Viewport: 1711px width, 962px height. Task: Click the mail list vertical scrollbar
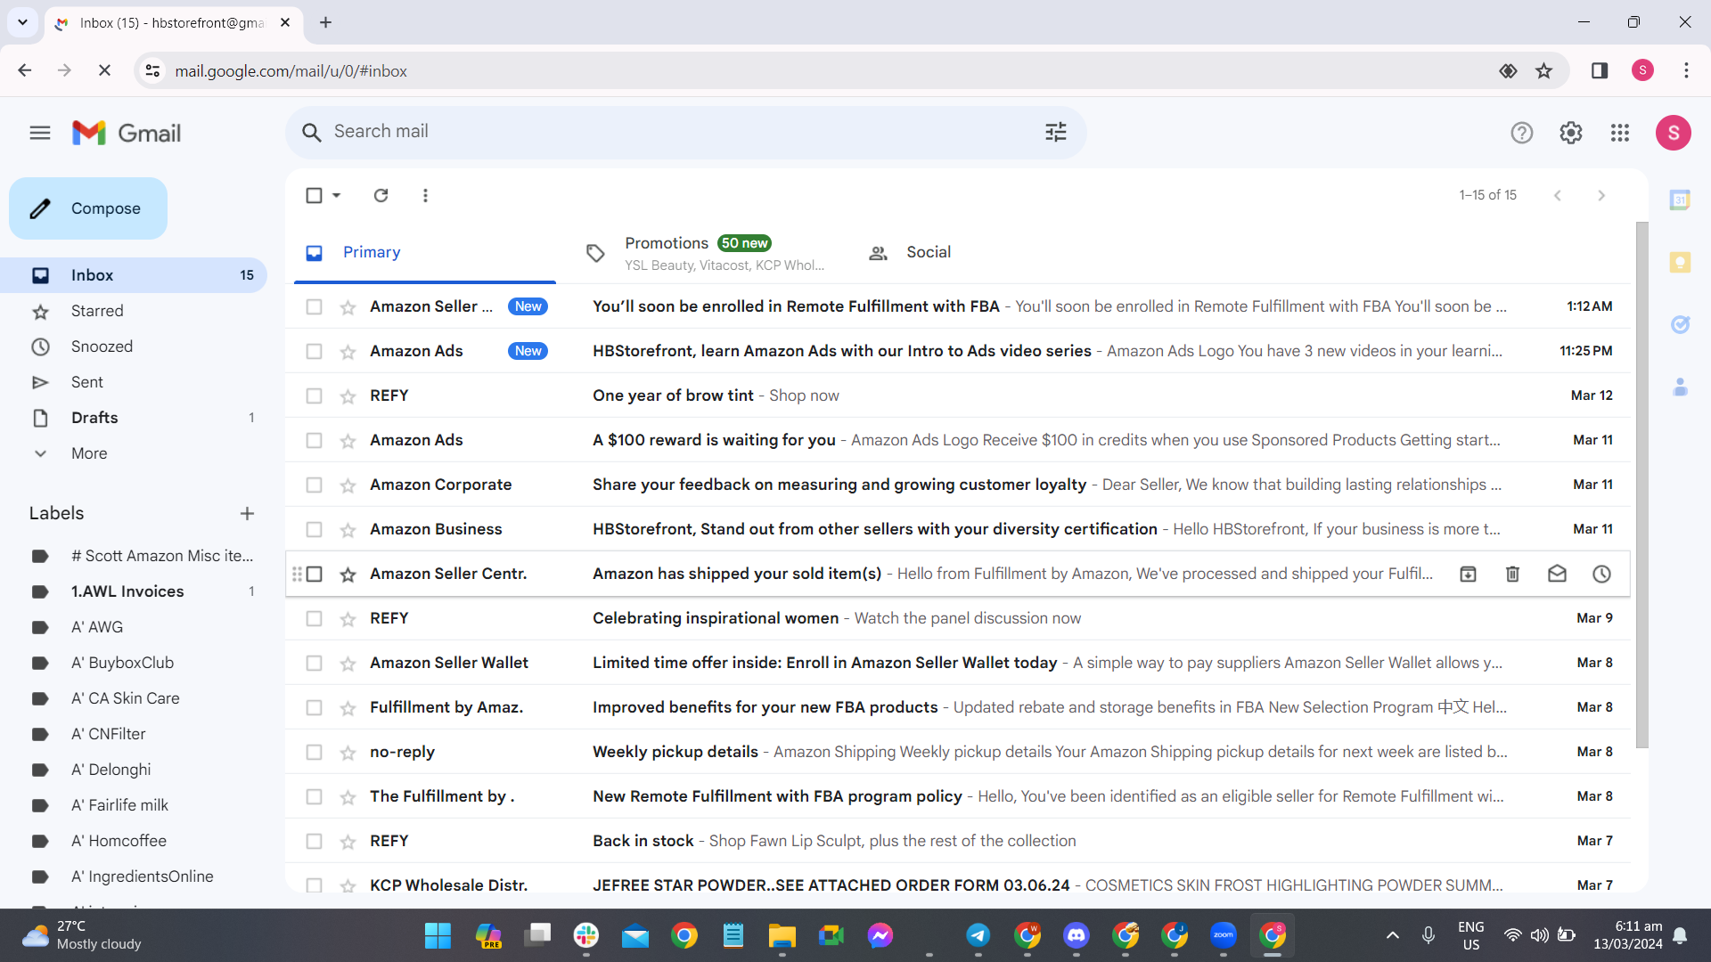click(1641, 485)
